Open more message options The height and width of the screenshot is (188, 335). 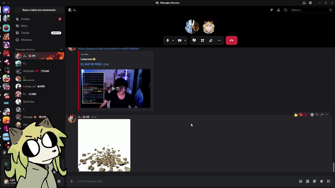pos(327,115)
